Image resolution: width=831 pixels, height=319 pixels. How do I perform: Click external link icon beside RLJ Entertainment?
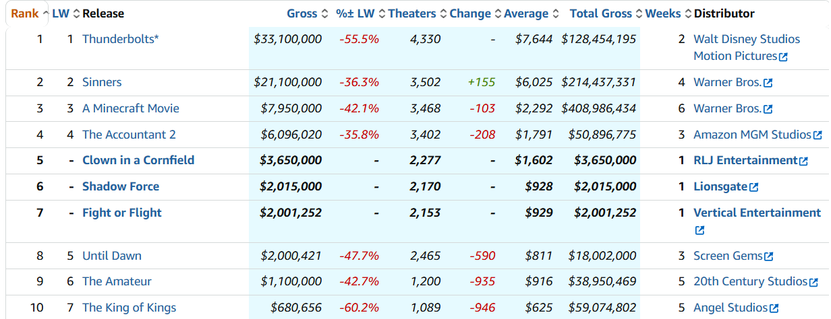click(x=803, y=161)
